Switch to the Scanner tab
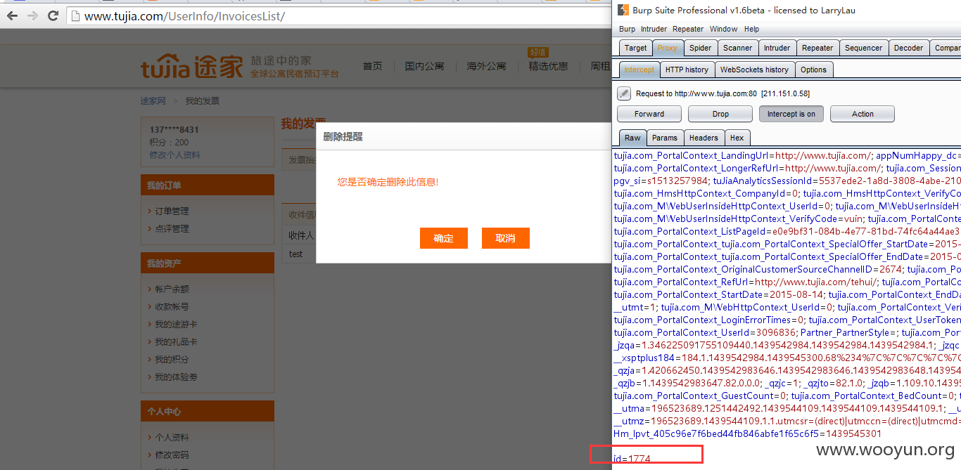 pyautogui.click(x=737, y=48)
